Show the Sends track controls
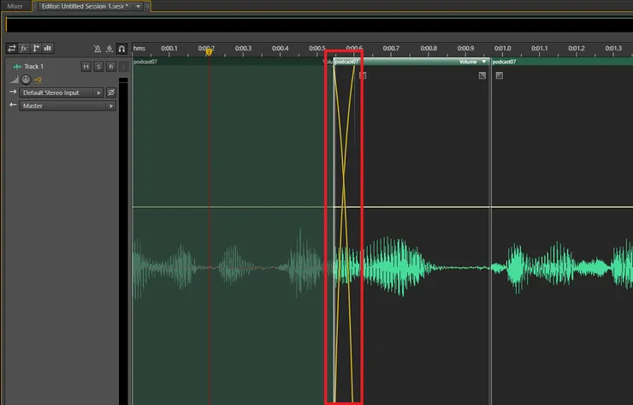633x405 pixels. click(36, 49)
